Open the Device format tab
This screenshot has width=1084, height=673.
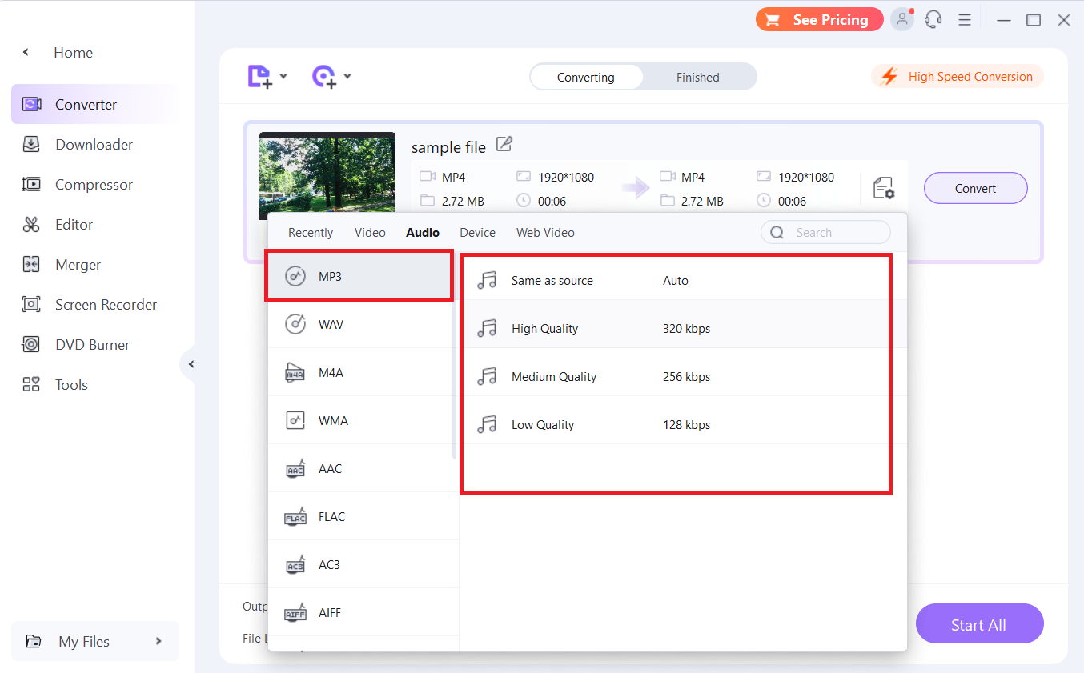tap(477, 232)
